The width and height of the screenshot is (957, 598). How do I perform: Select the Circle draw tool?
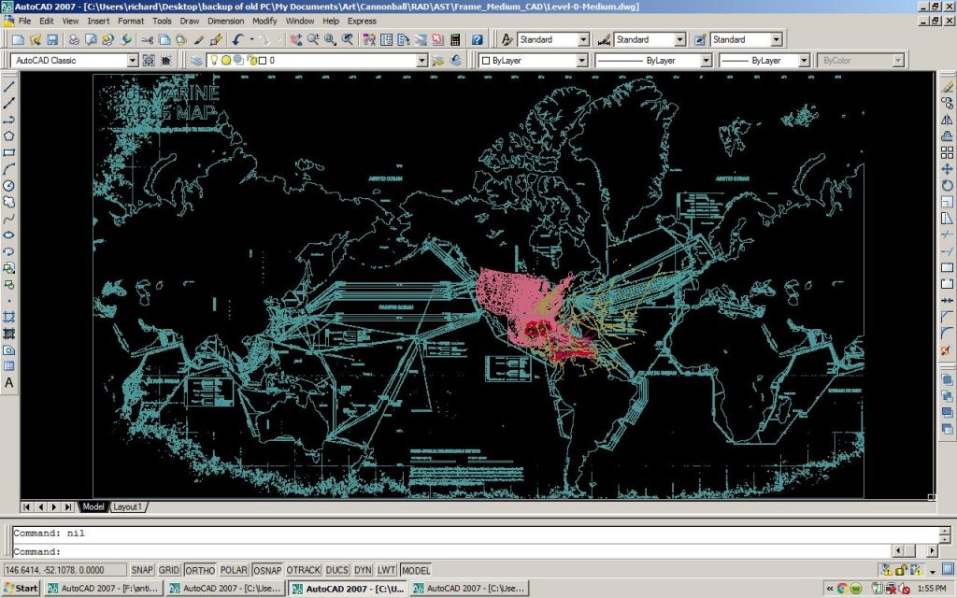(9, 185)
